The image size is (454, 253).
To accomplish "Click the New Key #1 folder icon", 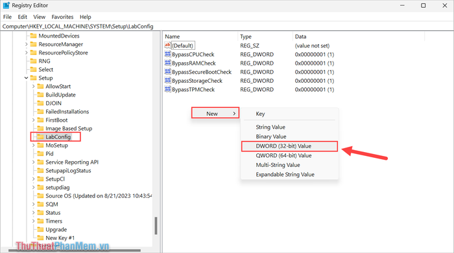I will (40, 237).
